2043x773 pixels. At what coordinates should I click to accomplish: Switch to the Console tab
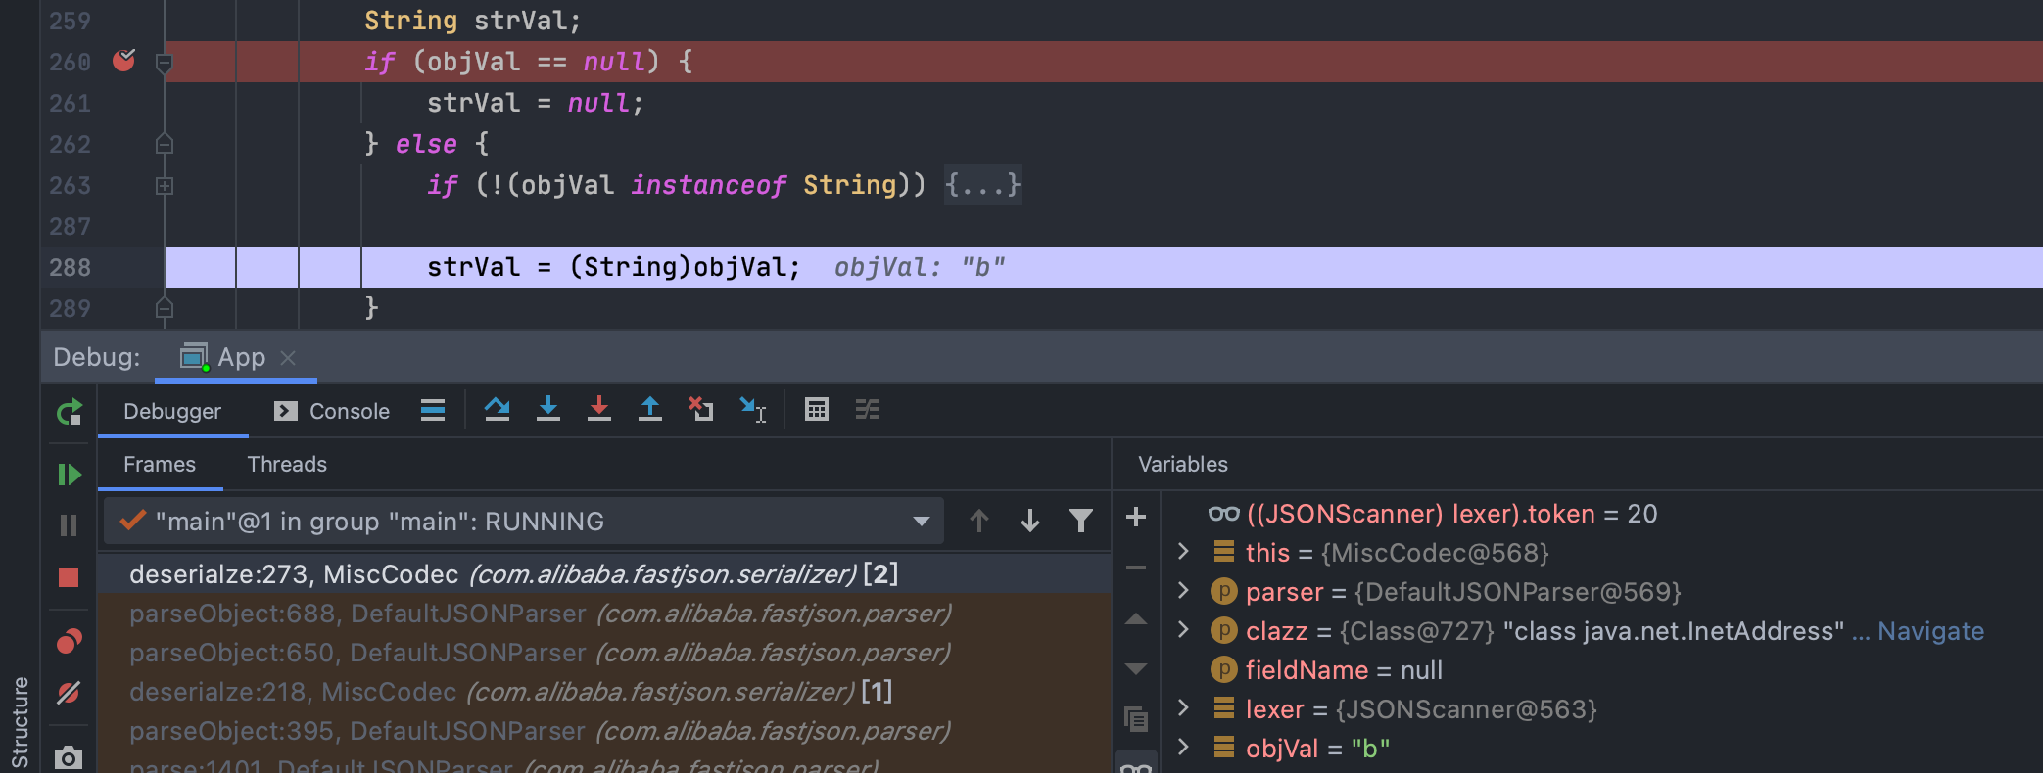(x=332, y=411)
